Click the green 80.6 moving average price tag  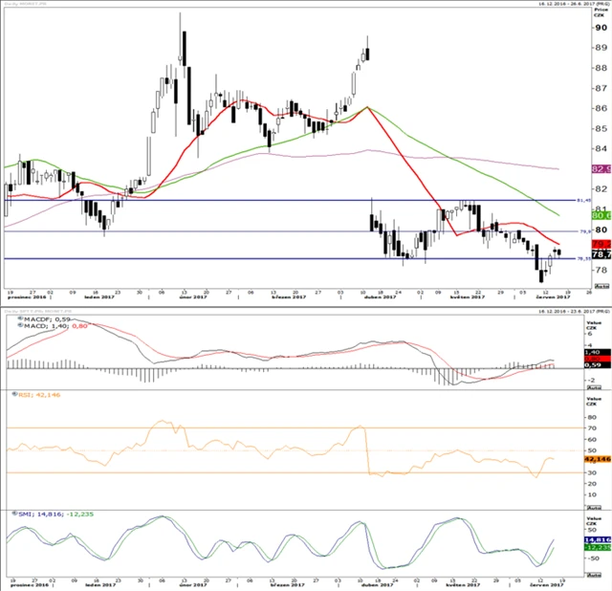pyautogui.click(x=601, y=216)
